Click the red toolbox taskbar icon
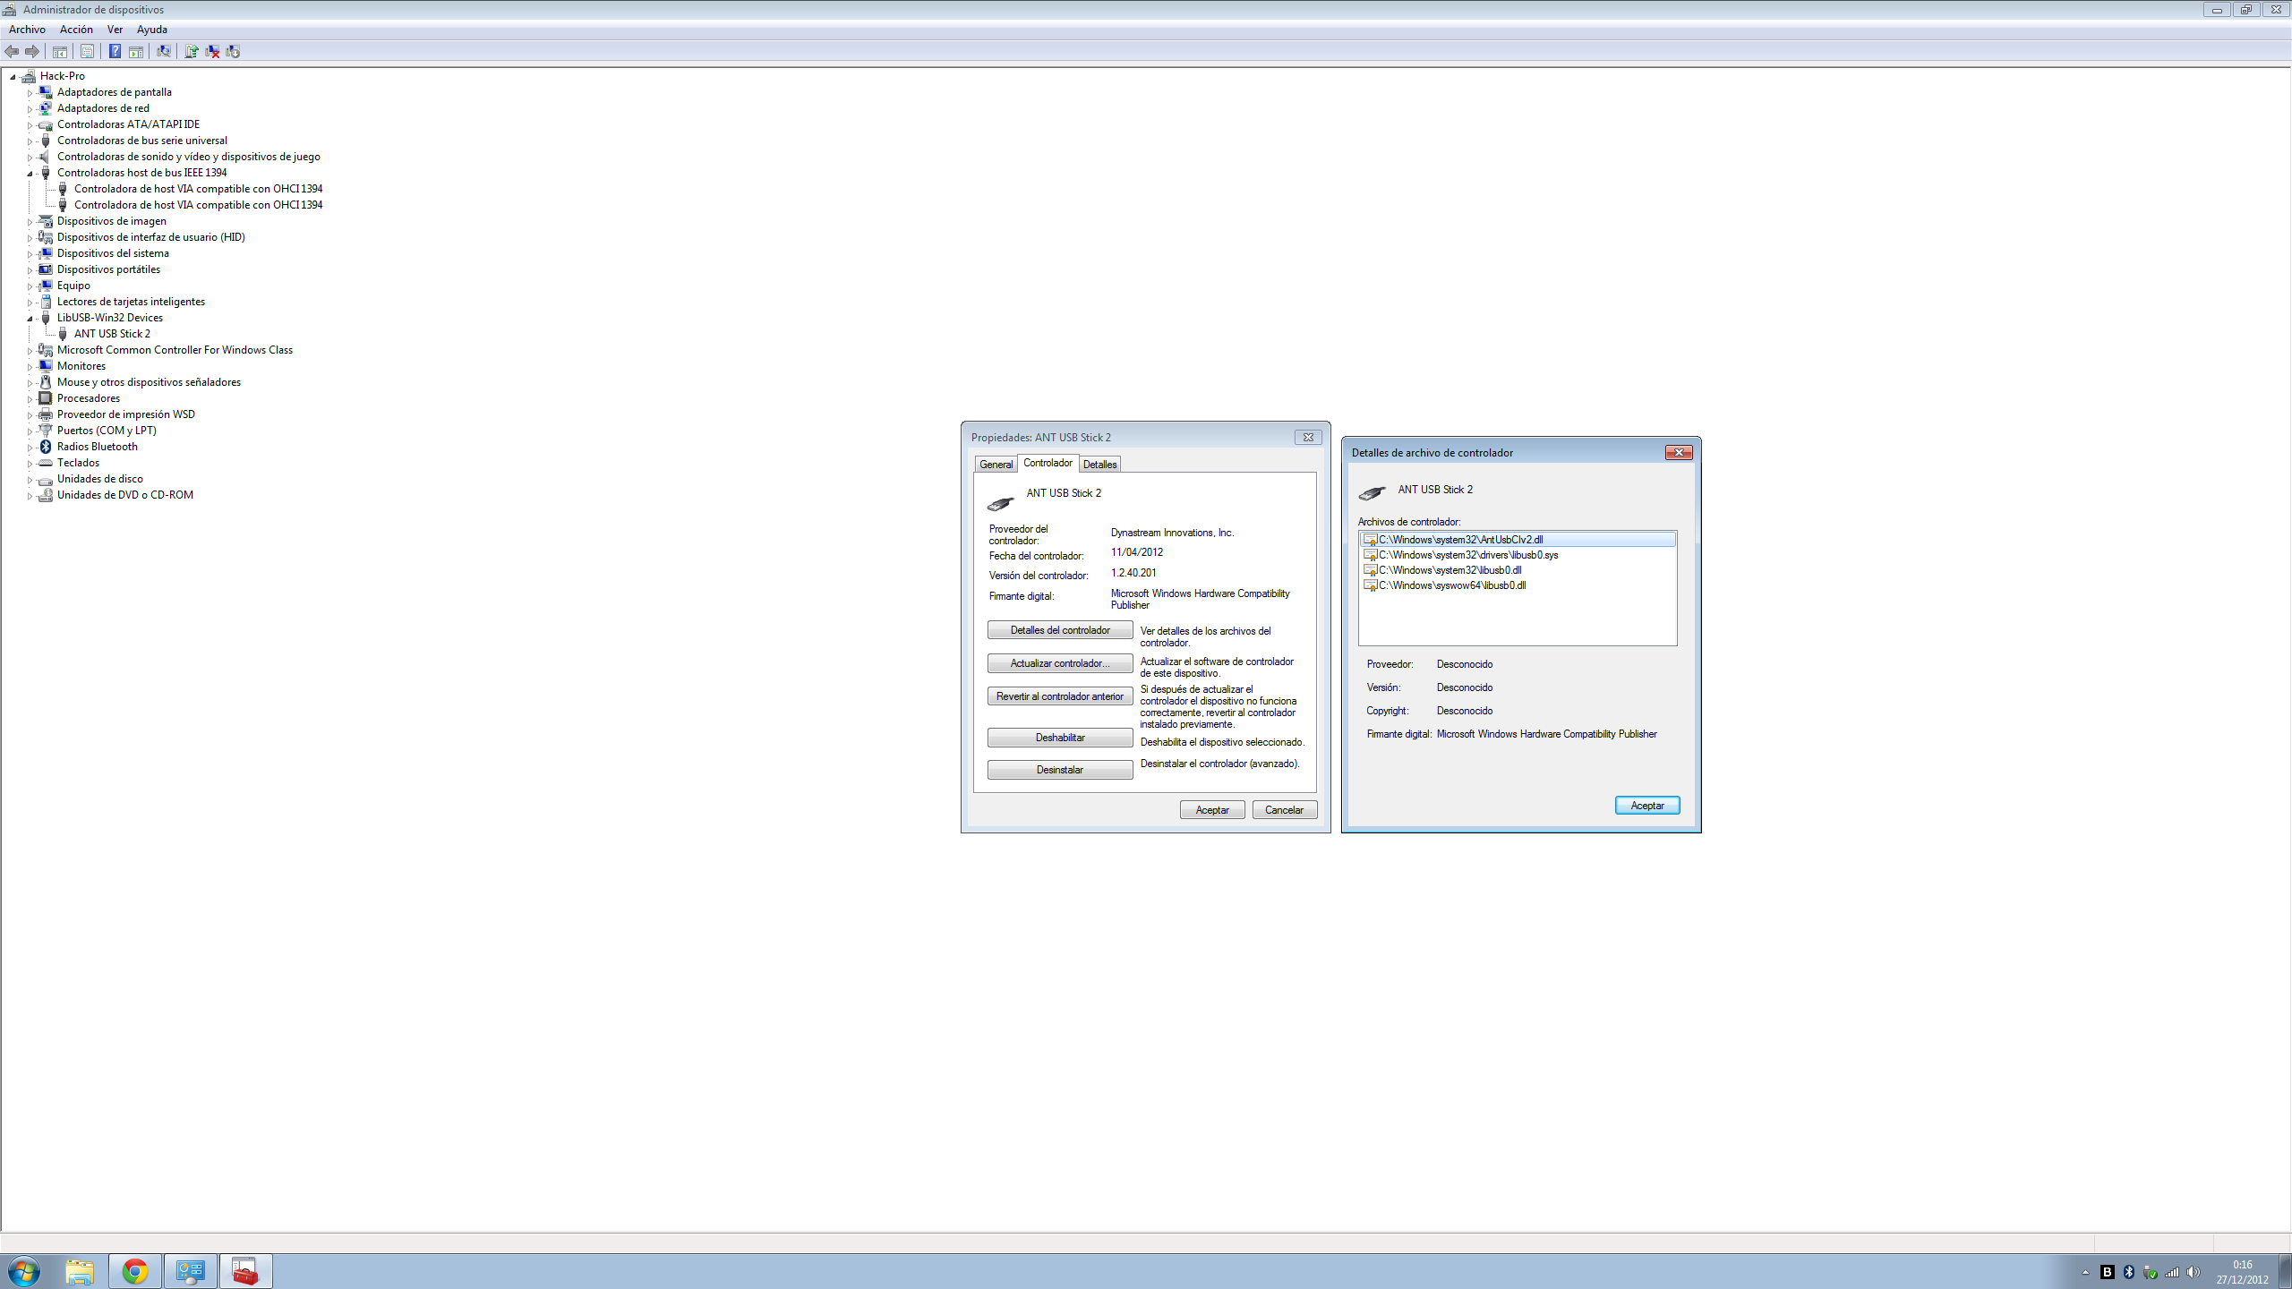 [245, 1271]
